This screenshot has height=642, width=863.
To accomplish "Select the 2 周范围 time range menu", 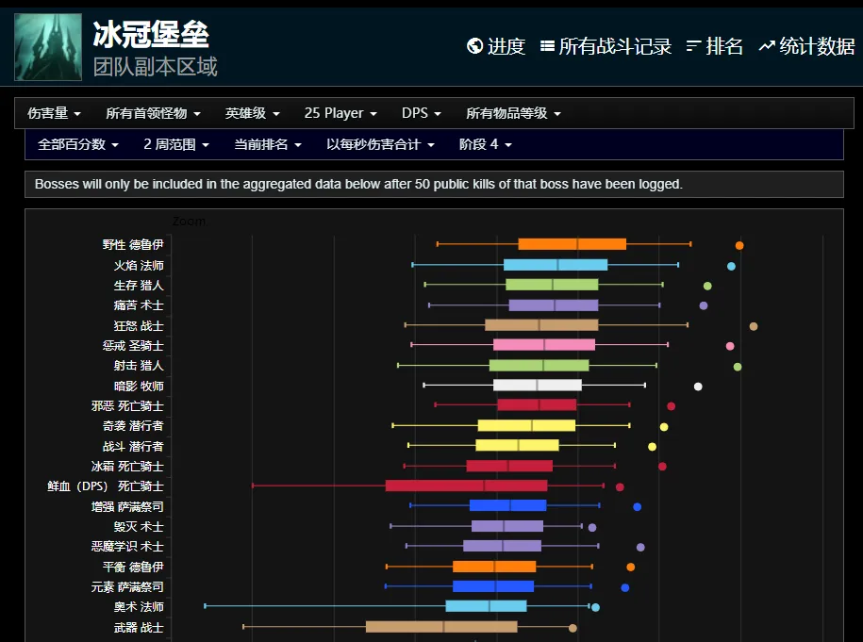I will 176,144.
